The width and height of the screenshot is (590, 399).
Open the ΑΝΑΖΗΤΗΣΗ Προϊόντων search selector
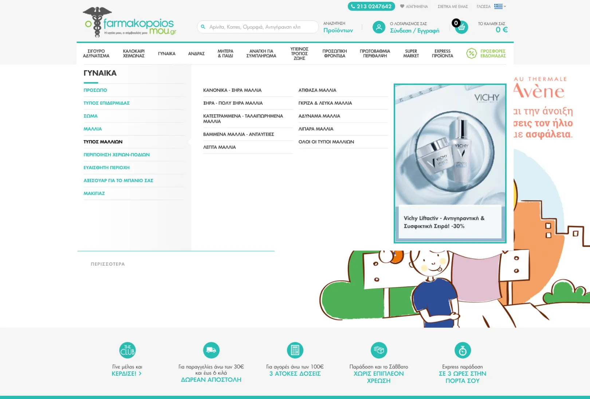point(338,27)
